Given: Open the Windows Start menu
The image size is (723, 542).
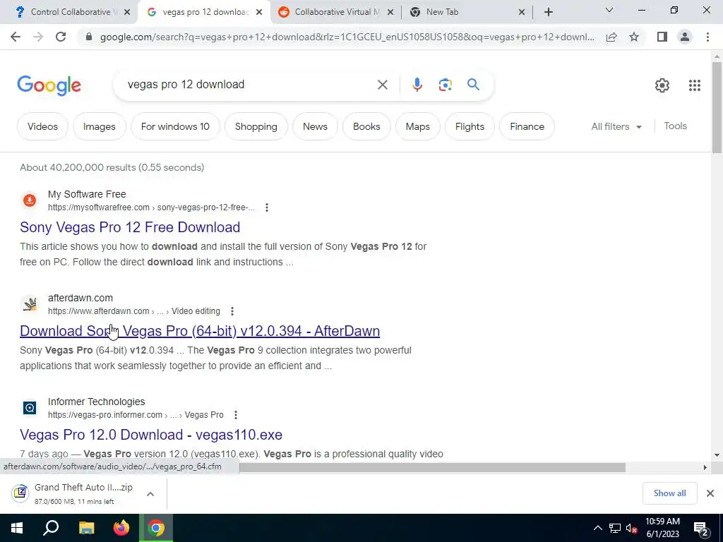Looking at the screenshot, I should pos(17,528).
